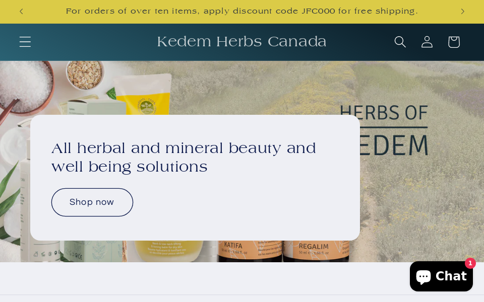Click the Shop now button
The image size is (484, 302).
[x=92, y=202]
